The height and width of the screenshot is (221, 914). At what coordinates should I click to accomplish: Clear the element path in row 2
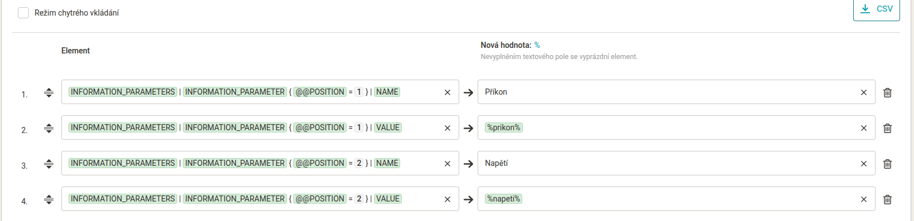click(448, 128)
